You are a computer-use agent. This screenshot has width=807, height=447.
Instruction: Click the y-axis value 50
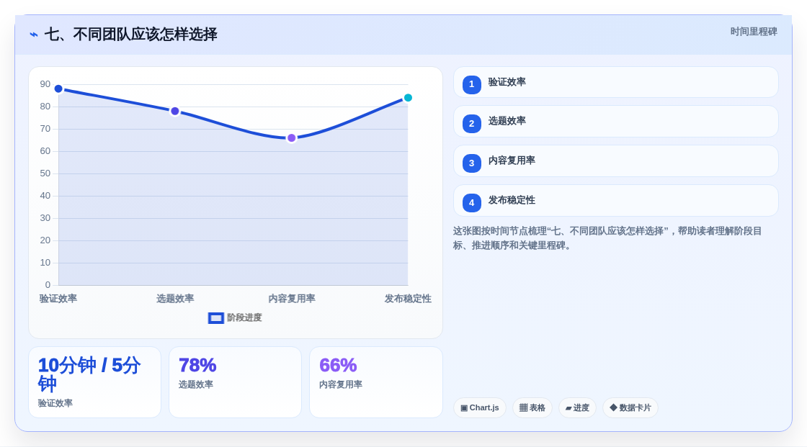pos(45,173)
